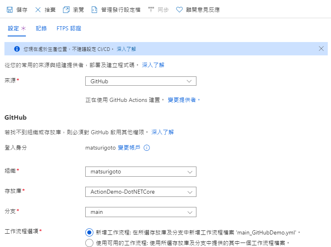Click the info icon in the blue banner

click(x=17, y=49)
